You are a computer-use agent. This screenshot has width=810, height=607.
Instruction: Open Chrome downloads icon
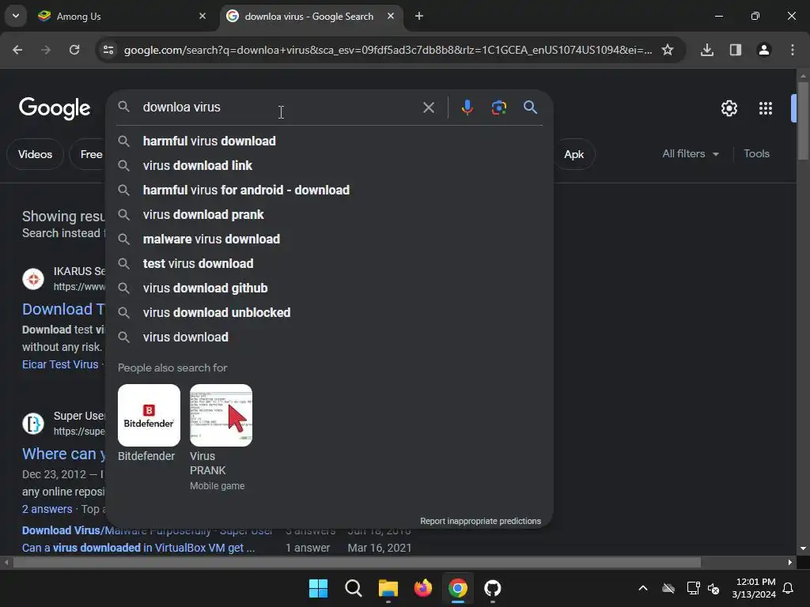point(707,50)
